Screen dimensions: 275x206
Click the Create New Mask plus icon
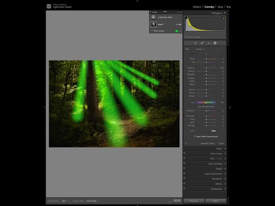pyautogui.click(x=153, y=17)
